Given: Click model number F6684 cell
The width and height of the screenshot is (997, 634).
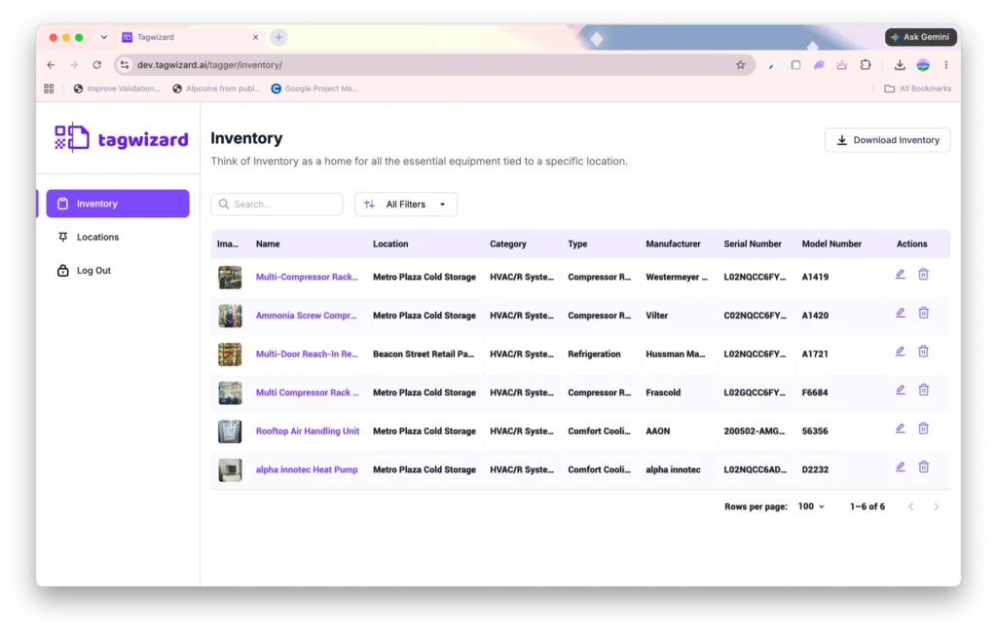Looking at the screenshot, I should pos(815,392).
